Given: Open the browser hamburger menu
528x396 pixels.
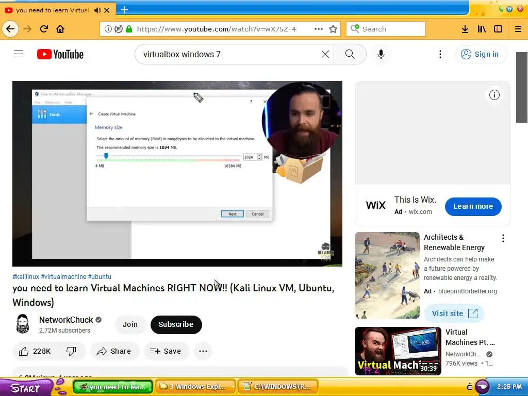Looking at the screenshot, I should [518, 29].
